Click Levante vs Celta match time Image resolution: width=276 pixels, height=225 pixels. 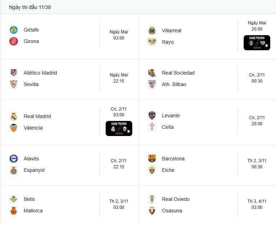(x=257, y=121)
